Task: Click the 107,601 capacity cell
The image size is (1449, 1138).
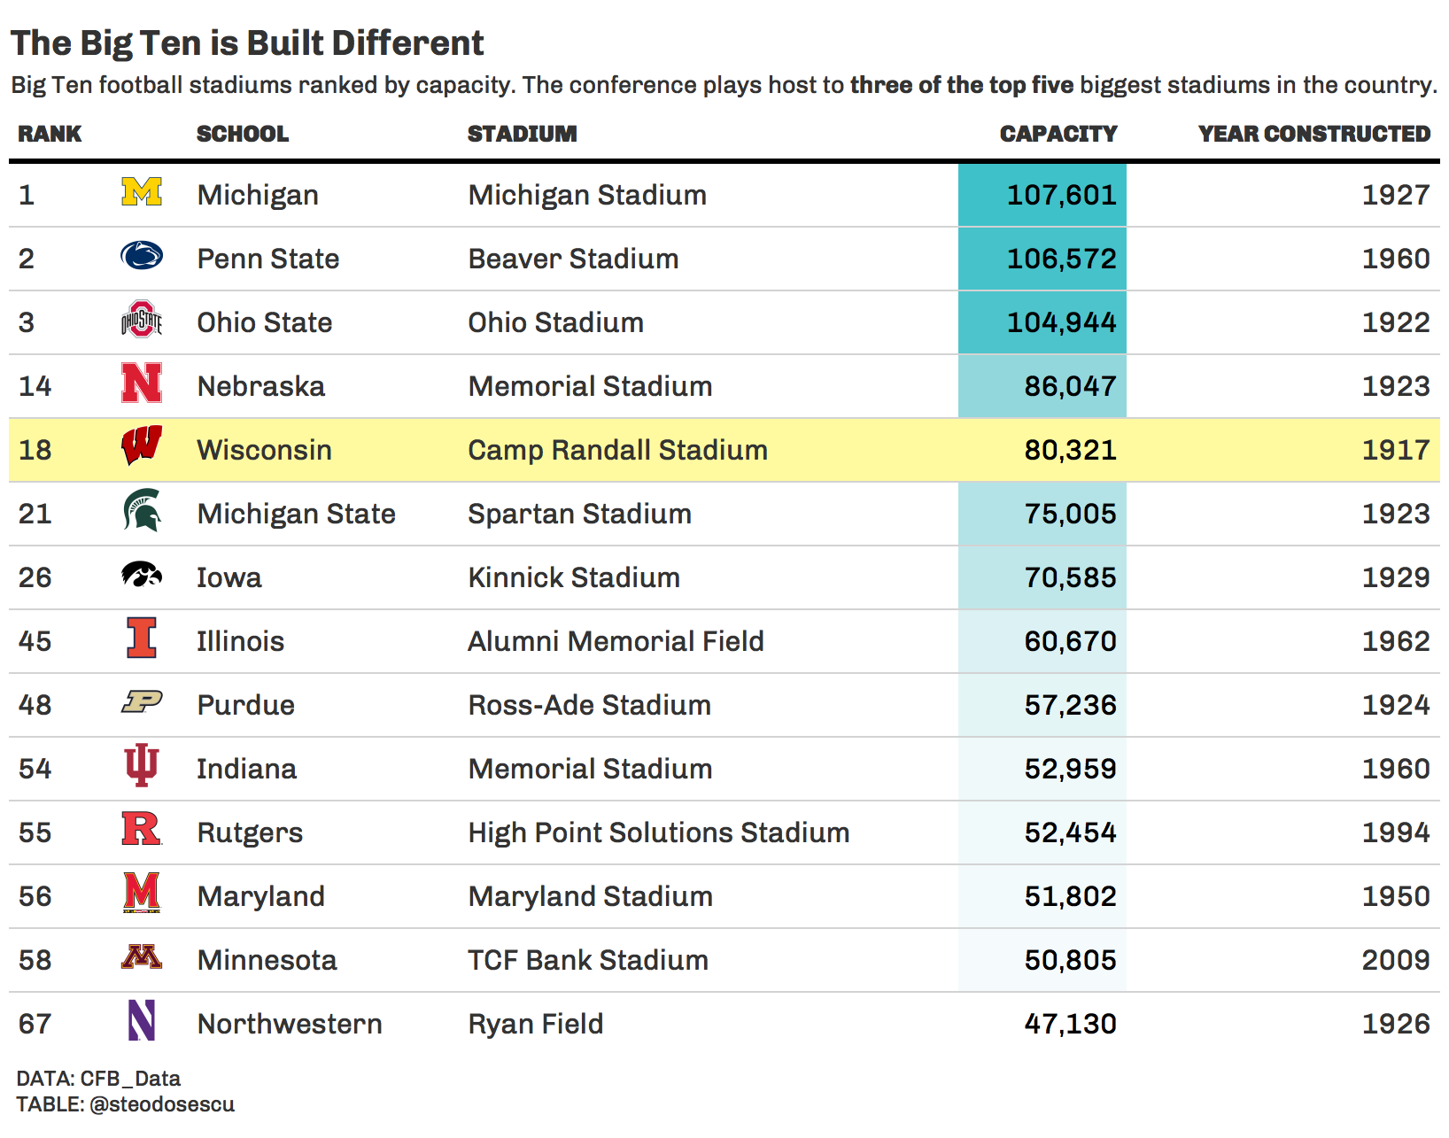Action: [x=1042, y=195]
